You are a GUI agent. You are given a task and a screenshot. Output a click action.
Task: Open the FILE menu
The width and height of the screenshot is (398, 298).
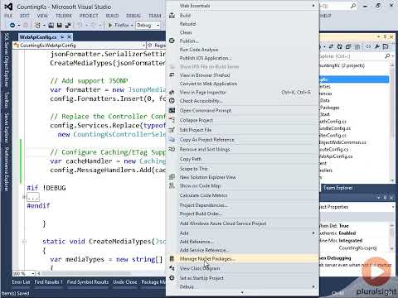8,16
